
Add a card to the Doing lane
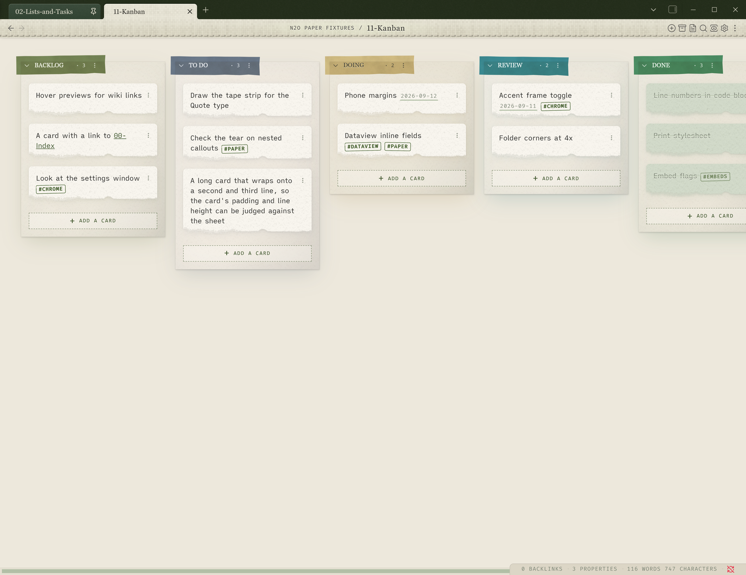coord(402,178)
